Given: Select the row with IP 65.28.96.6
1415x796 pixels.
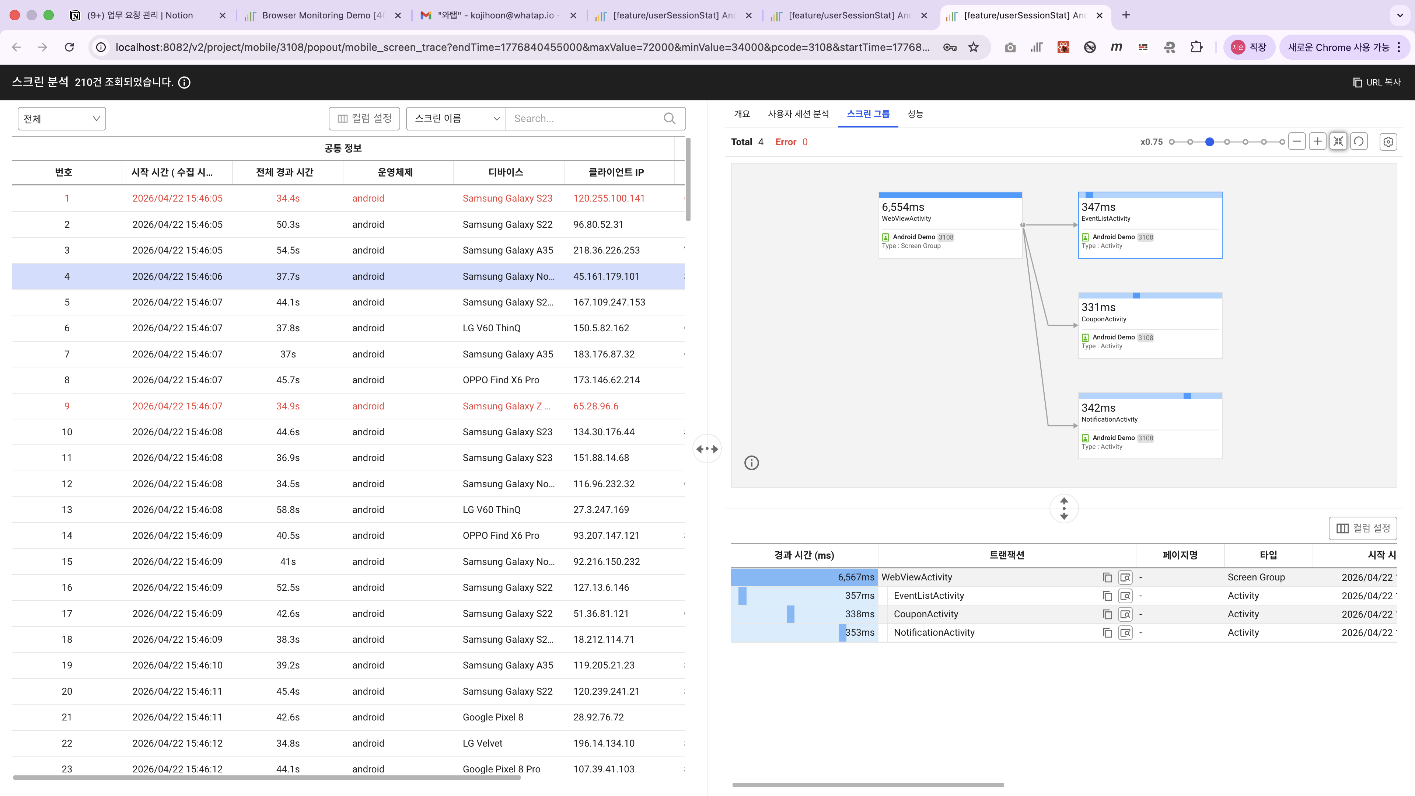Looking at the screenshot, I should [348, 406].
